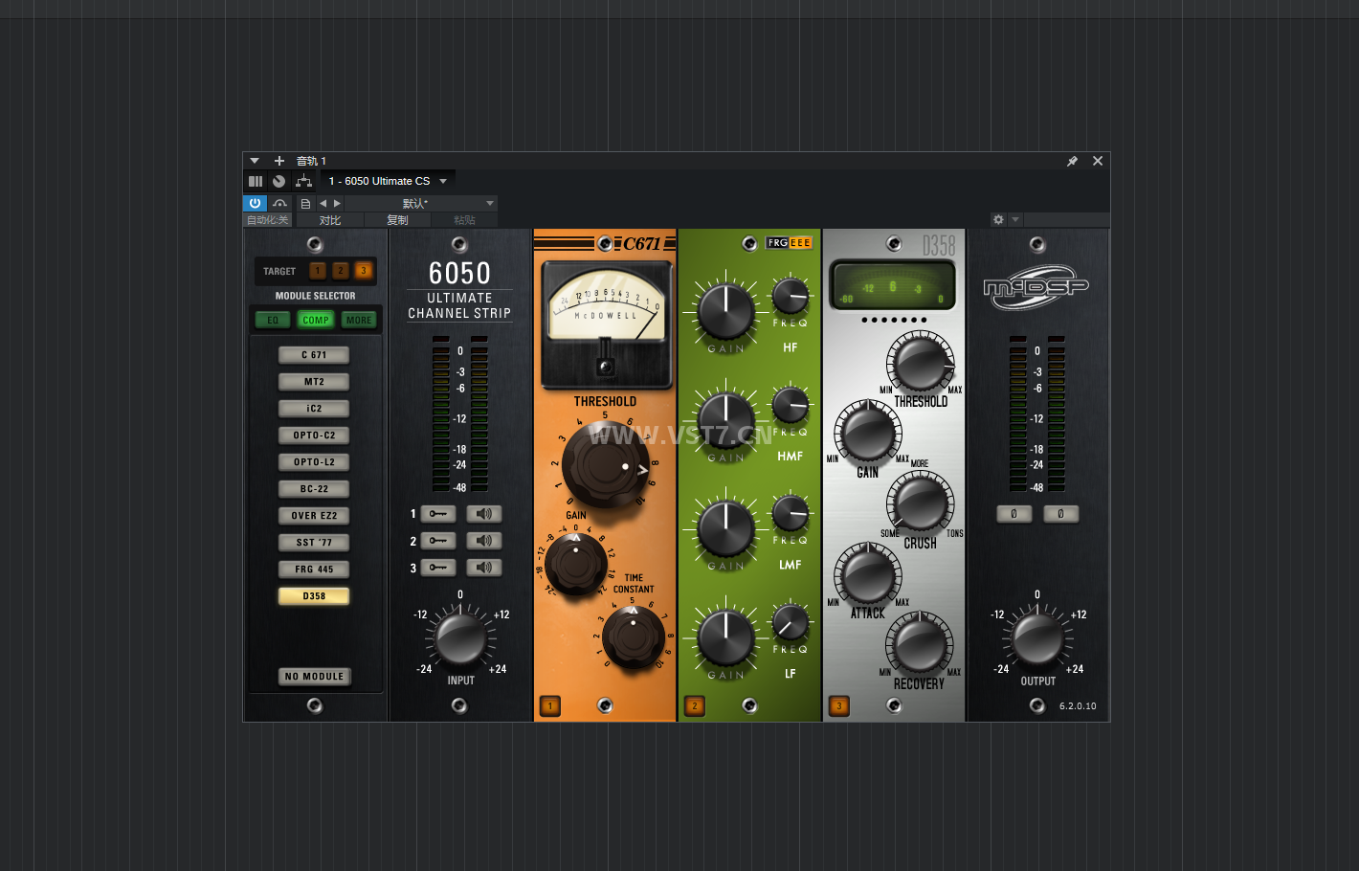Click the D358 RECOVERY knob
The image size is (1359, 871).
tap(920, 644)
